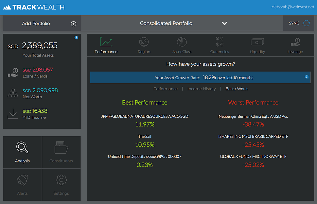Click the Net Worth gold bars icon

point(13,93)
